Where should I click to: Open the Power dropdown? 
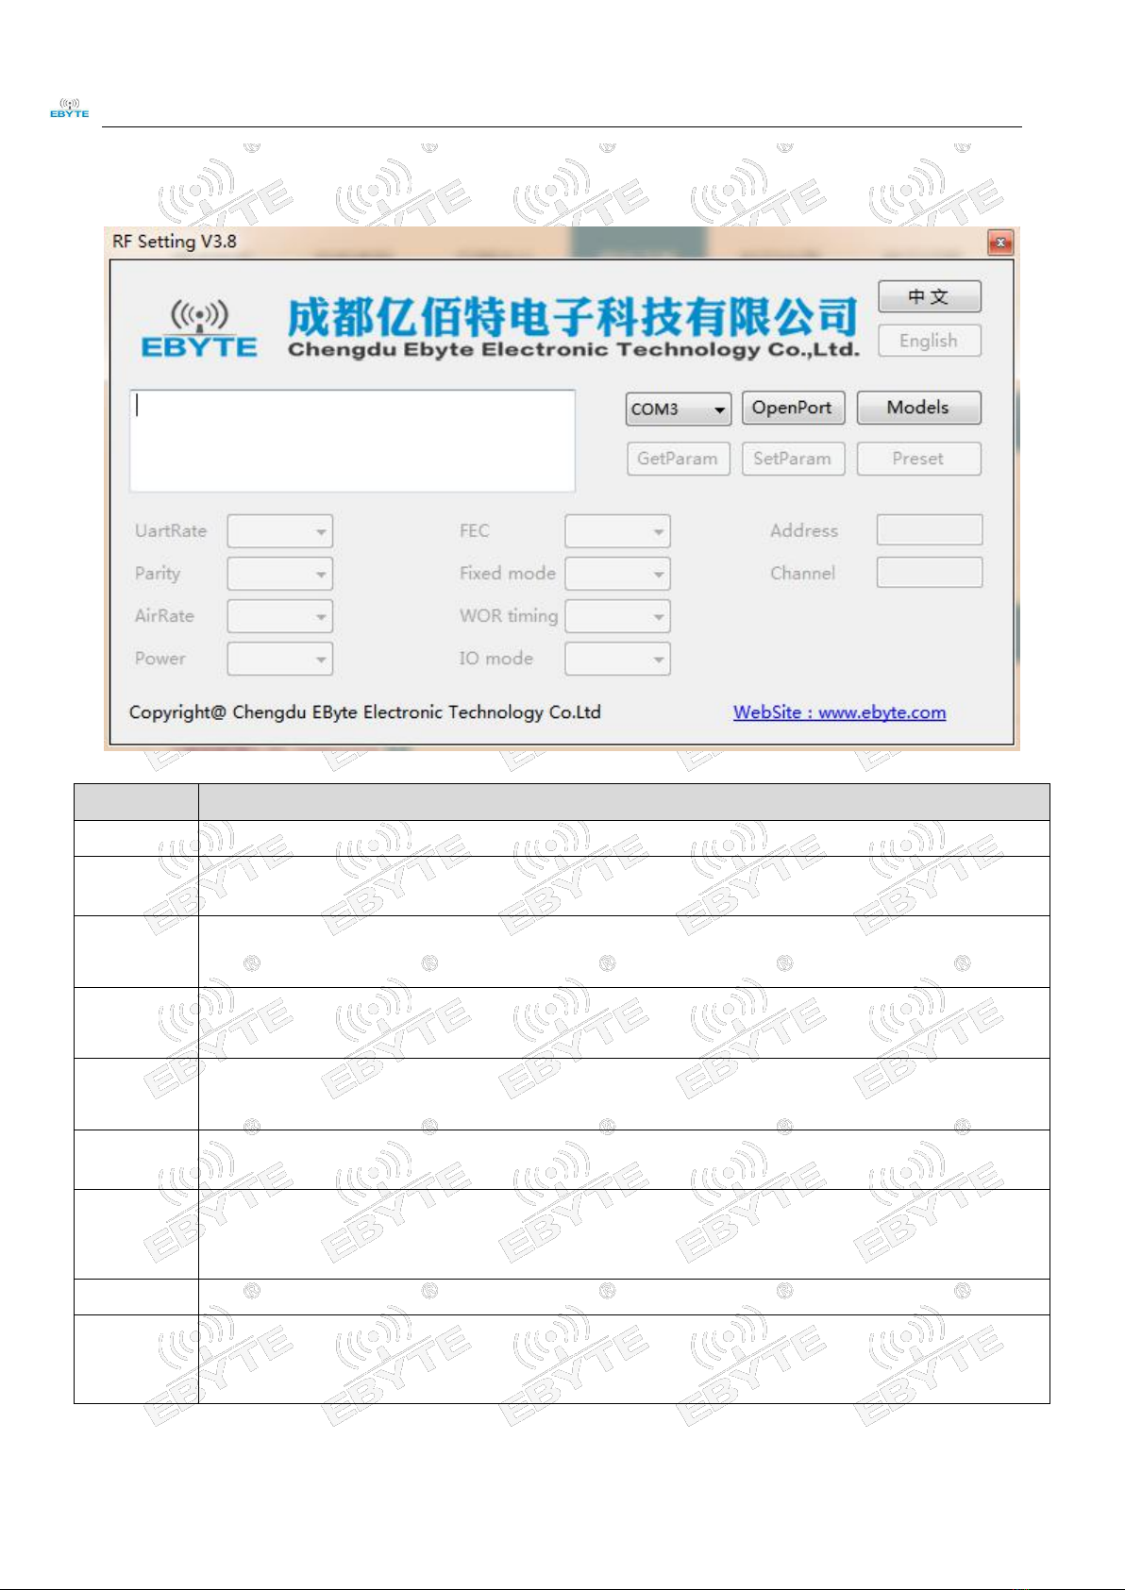(x=280, y=659)
